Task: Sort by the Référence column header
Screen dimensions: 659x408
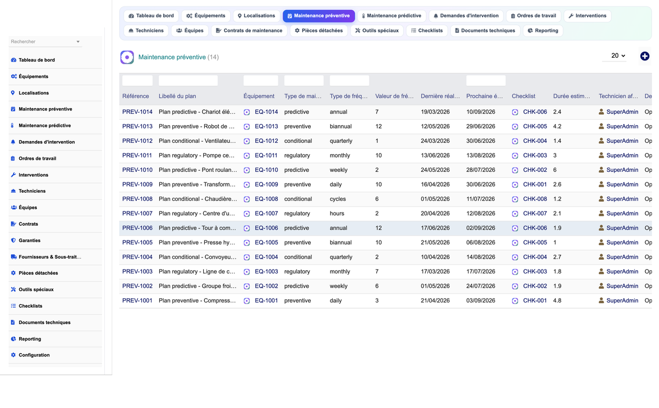Action: 136,96
